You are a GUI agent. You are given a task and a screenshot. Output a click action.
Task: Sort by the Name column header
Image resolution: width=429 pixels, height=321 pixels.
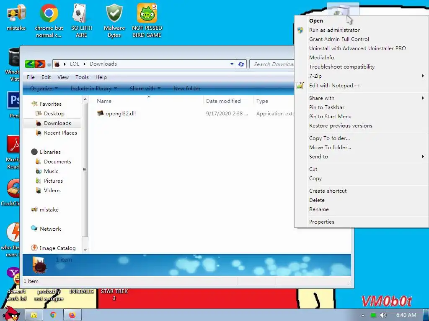click(x=149, y=101)
